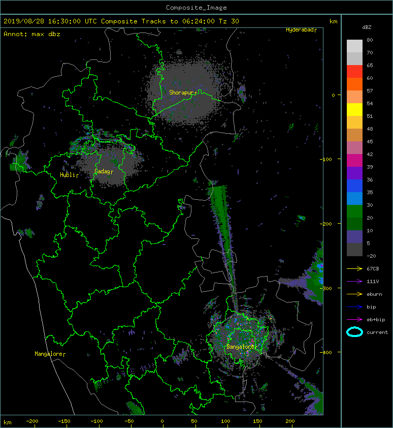Click the Hubli city label

click(68, 175)
